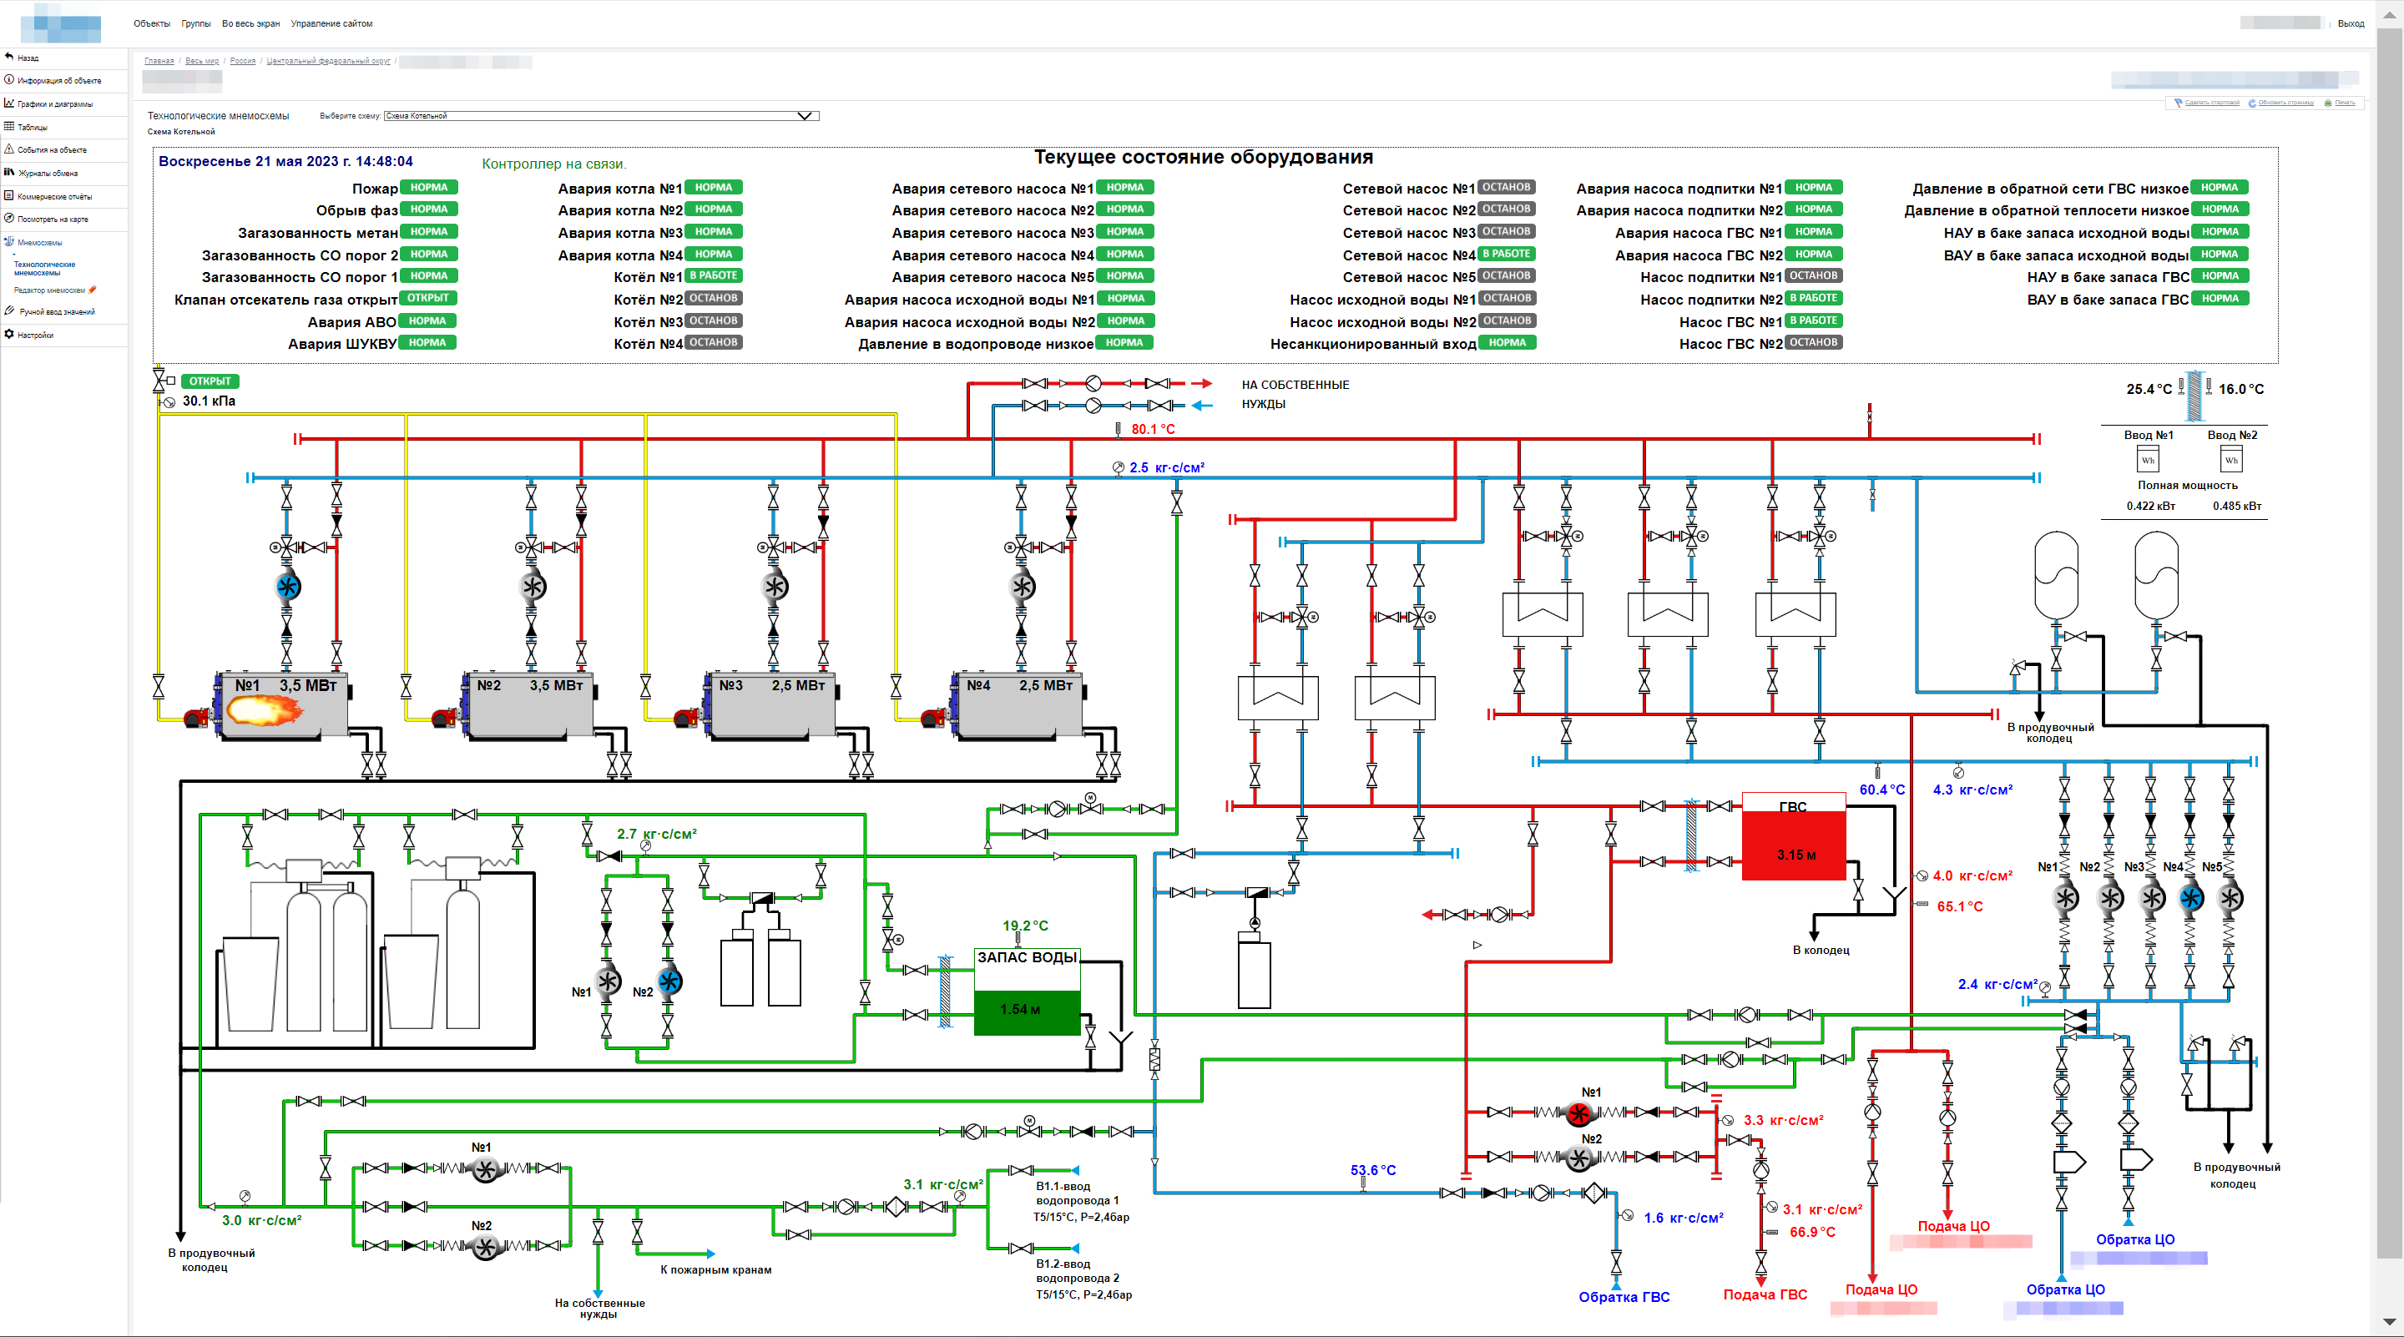Toggle the gas shutoff valve ОТКРЫТ indicator

point(210,381)
